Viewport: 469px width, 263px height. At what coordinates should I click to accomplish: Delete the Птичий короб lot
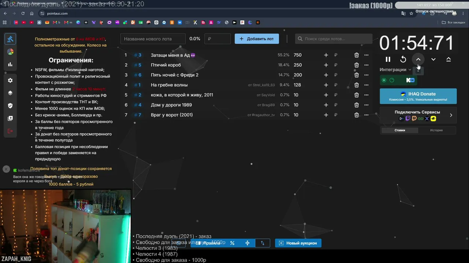(x=357, y=65)
